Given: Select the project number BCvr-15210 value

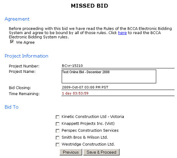Looking at the screenshot, I should (72, 66).
